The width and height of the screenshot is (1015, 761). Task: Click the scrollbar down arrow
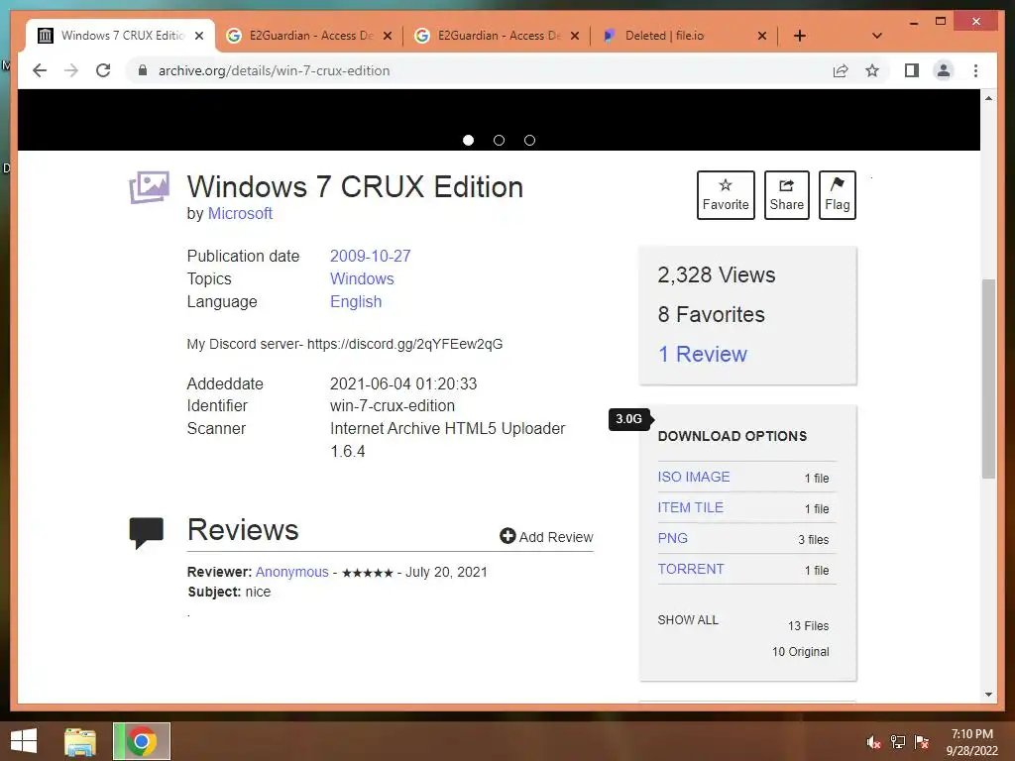988,695
